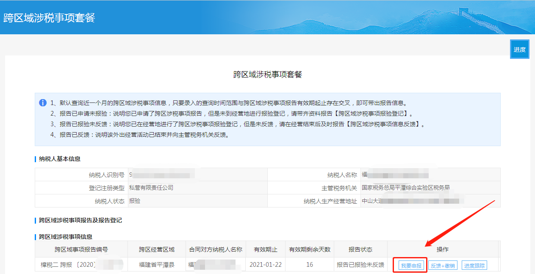Open 反馈+缴销 for the report
Viewport: 535px width, 274px height.
click(x=443, y=266)
